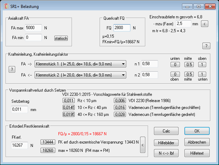Viewport: 219px width, 165px height.
Task: Toggle the statisch load button
Action: (61, 38)
